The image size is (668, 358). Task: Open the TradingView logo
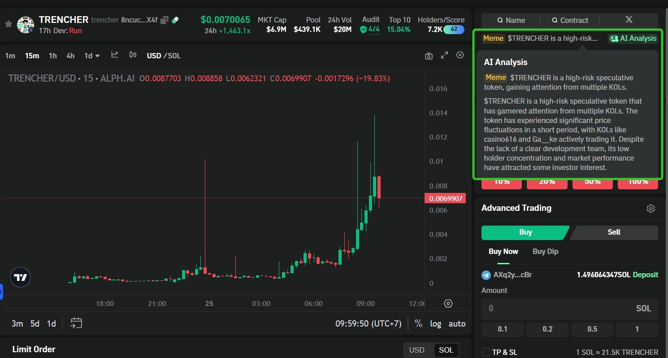20,278
